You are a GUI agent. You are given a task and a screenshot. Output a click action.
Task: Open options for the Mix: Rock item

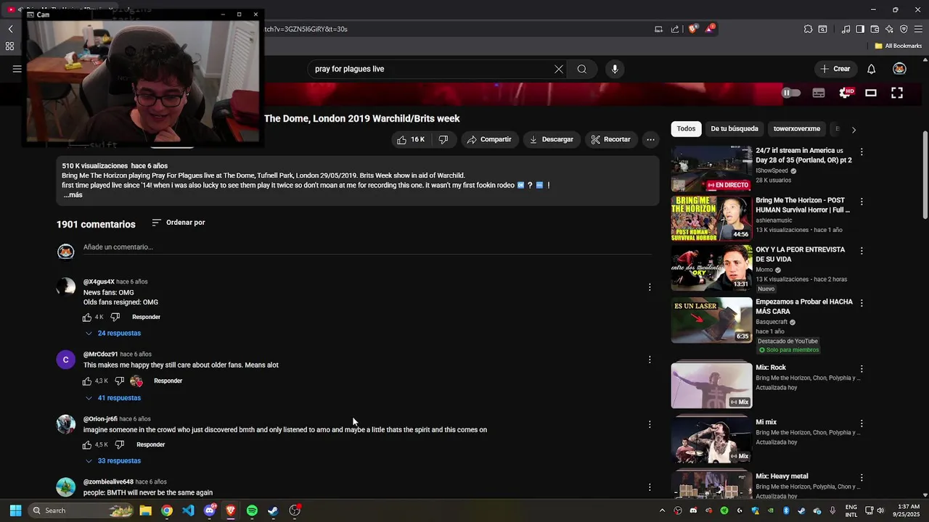(x=862, y=369)
